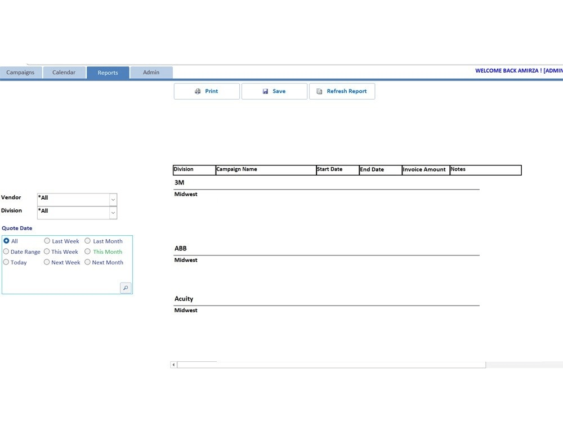The height and width of the screenshot is (422, 563).
Task: Click Midwest under the ABB group
Action: point(186,260)
